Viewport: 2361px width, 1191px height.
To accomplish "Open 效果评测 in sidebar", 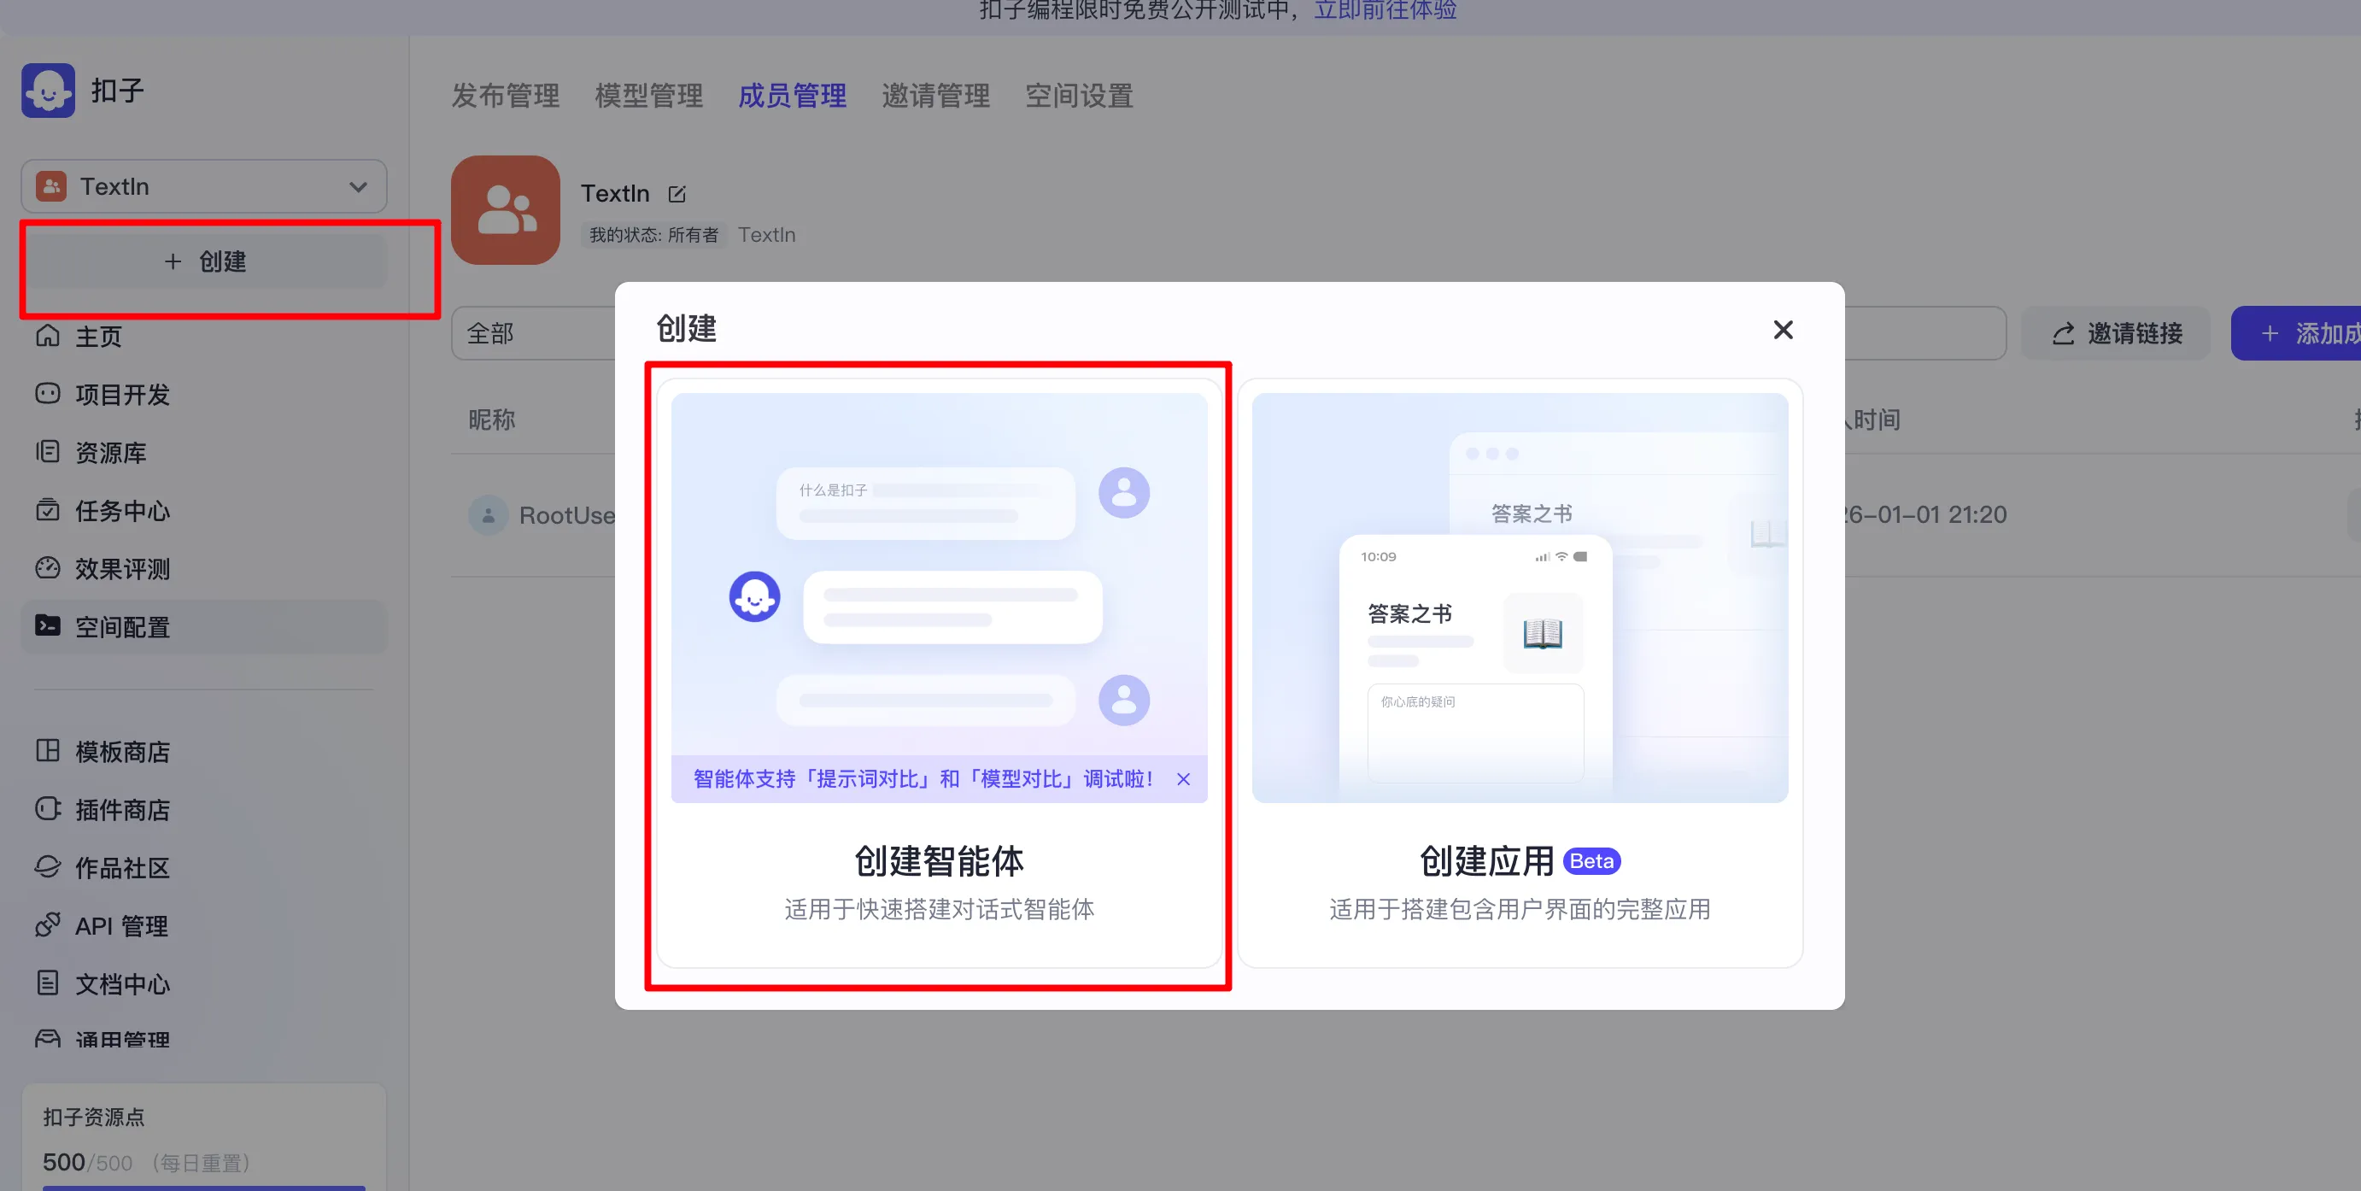I will coord(203,568).
